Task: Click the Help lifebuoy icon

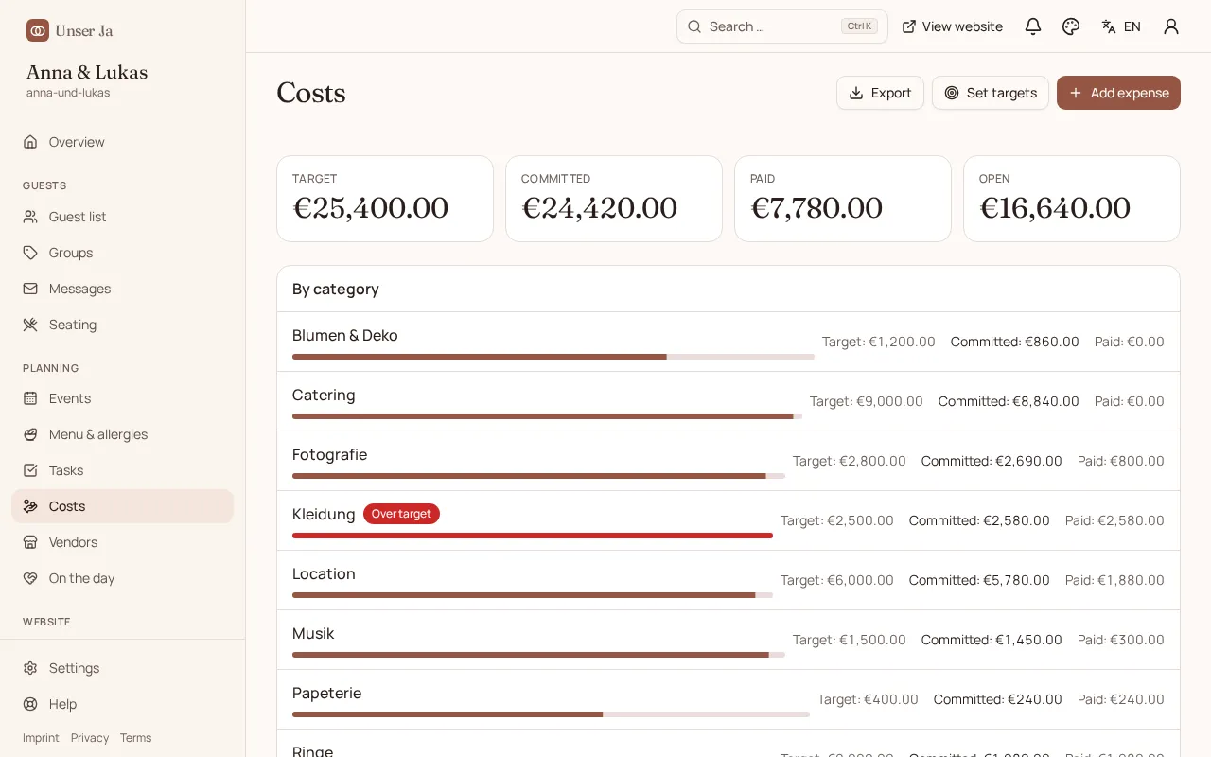Action: point(30,704)
